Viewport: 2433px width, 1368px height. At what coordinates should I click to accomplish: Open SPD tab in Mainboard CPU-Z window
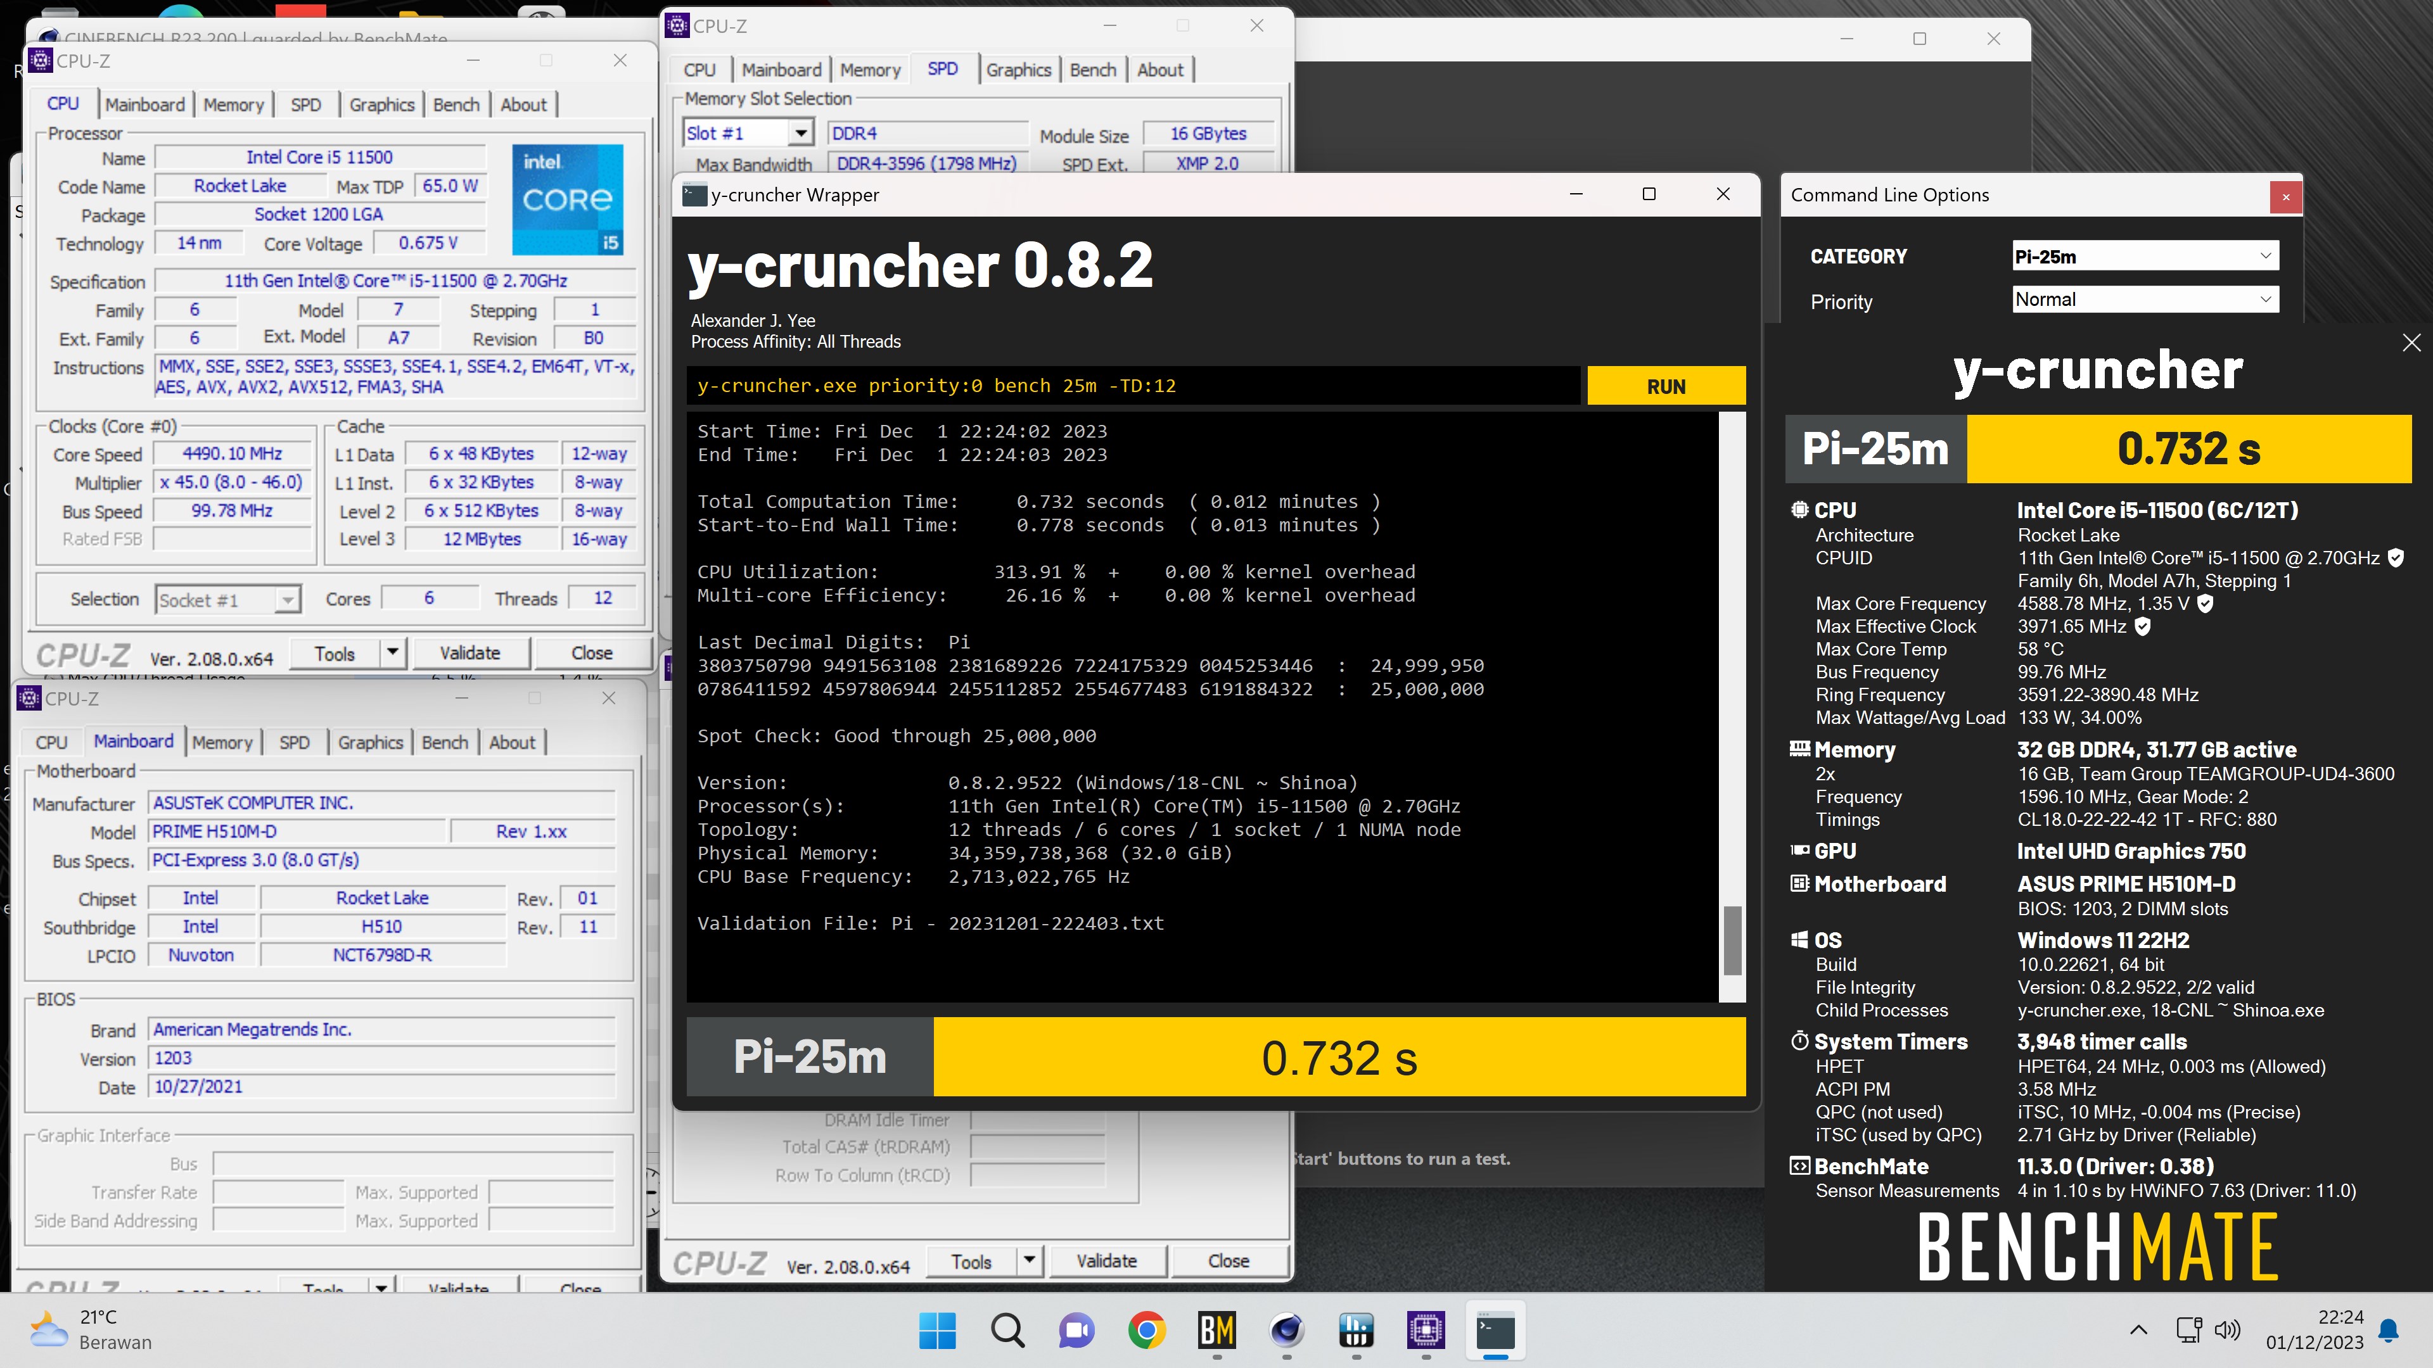(x=294, y=743)
